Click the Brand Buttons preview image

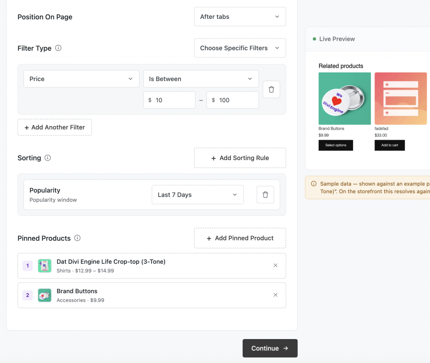tap(344, 98)
